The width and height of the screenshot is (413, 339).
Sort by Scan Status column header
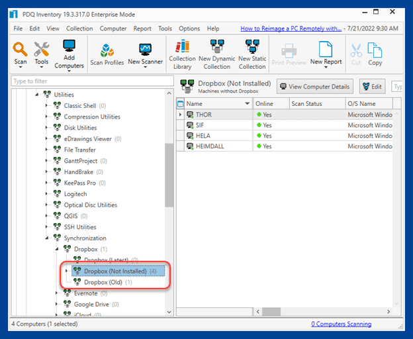[318, 103]
